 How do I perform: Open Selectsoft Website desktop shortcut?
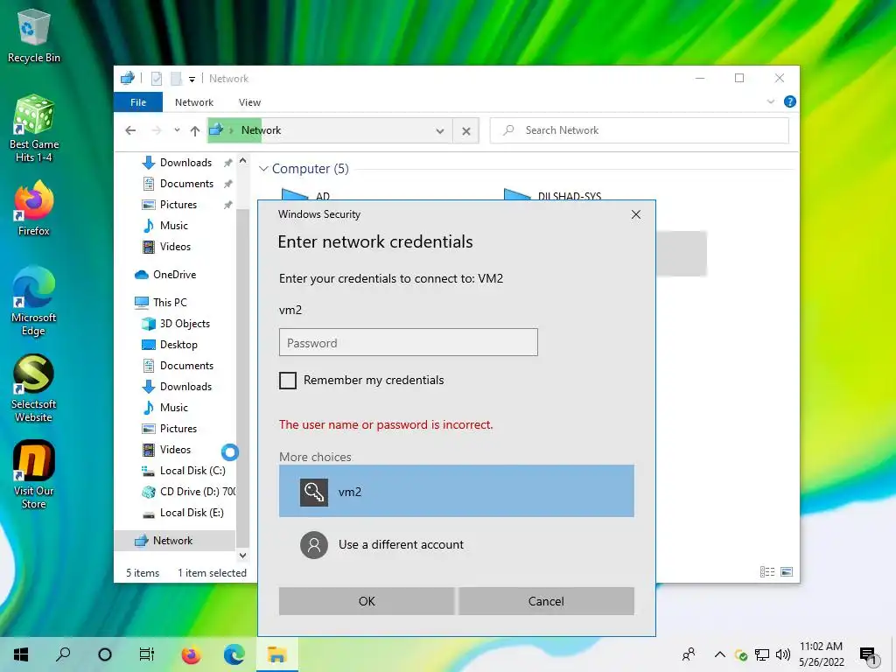[x=34, y=388]
